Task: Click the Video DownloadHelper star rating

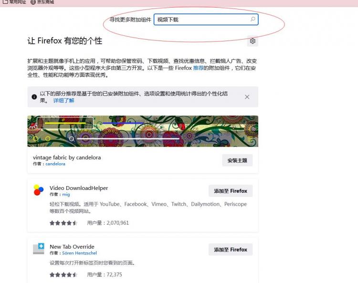Action: click(x=63, y=223)
